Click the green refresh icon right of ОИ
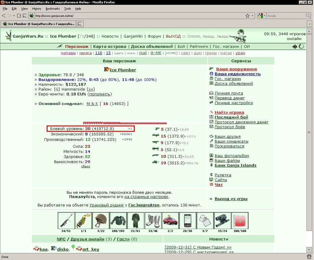Screen dimensions: 314x260 point(302,47)
